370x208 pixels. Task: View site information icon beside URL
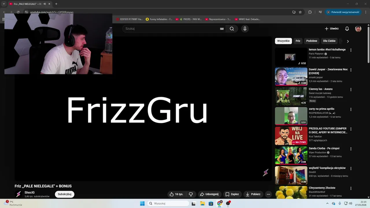click(26, 12)
